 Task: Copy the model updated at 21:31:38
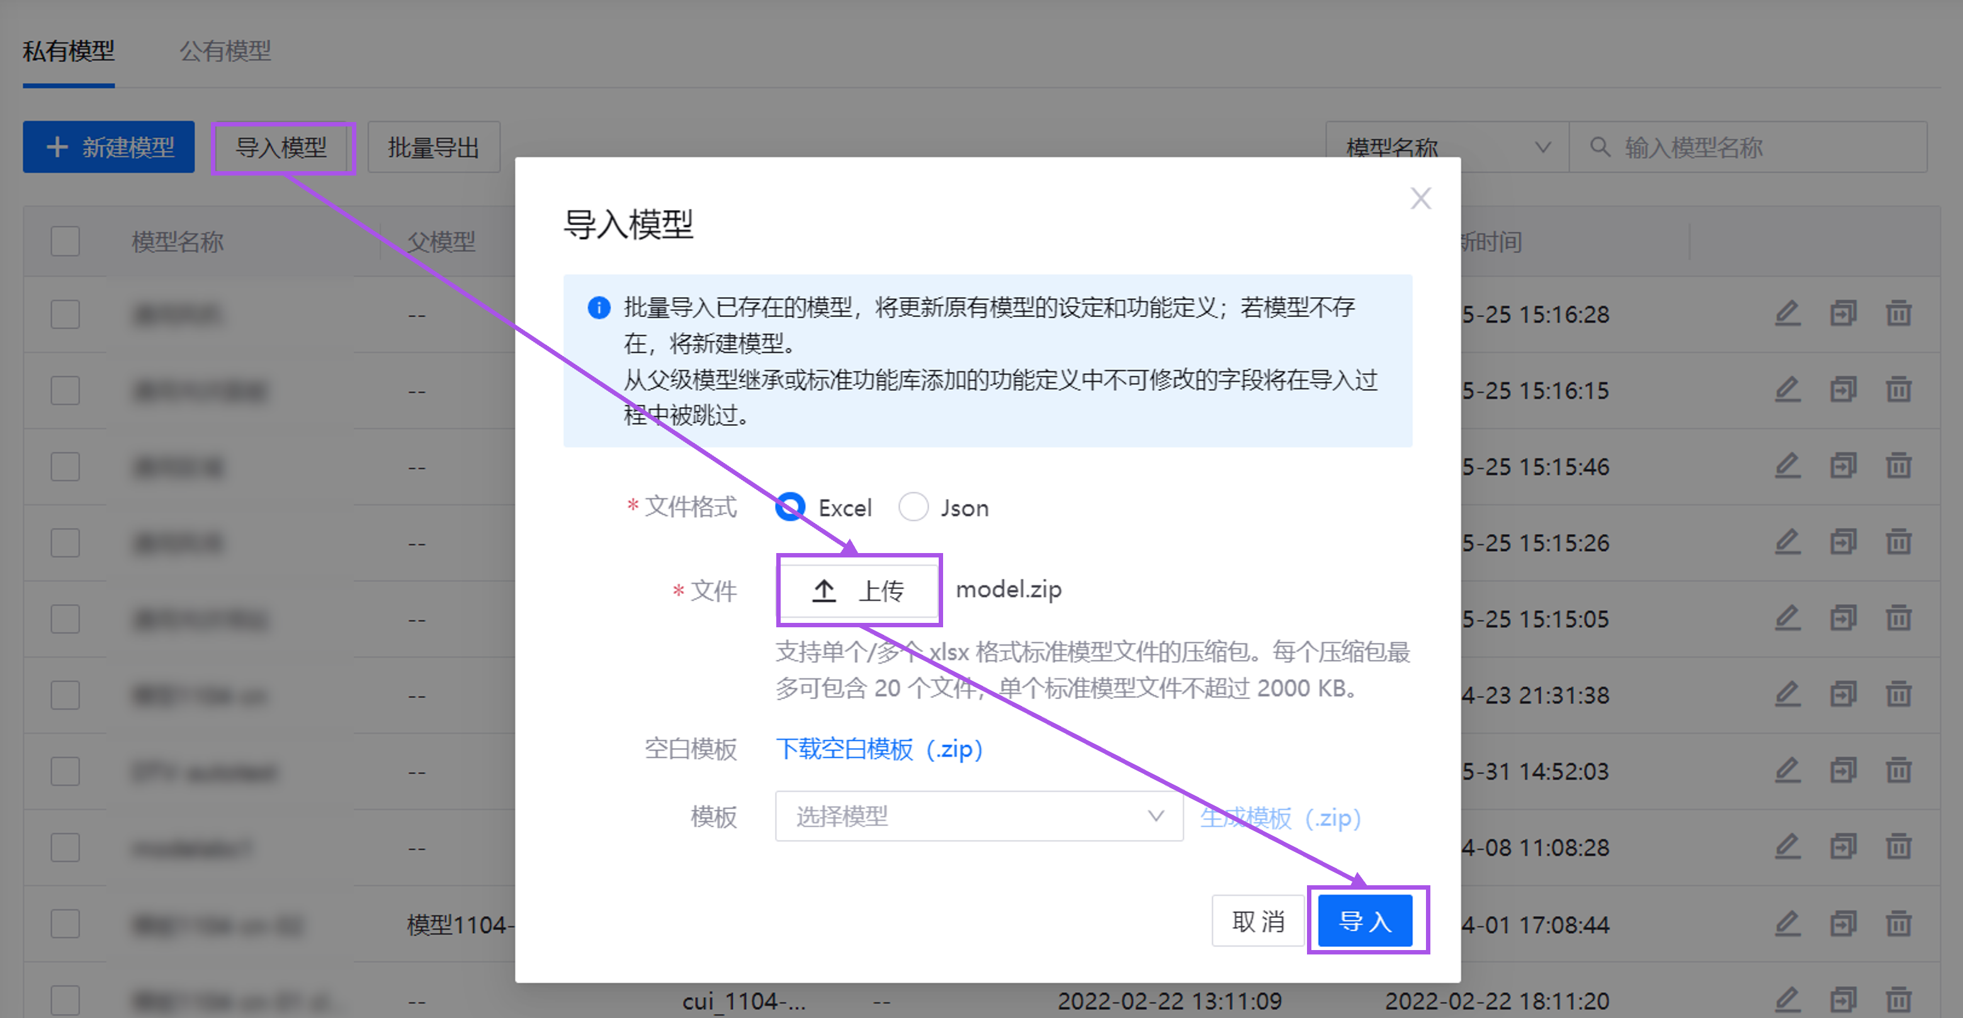click(1843, 695)
